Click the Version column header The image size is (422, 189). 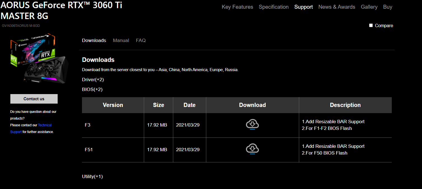click(113, 105)
